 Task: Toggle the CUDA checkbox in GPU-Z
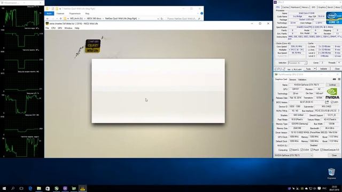tap(301, 150)
